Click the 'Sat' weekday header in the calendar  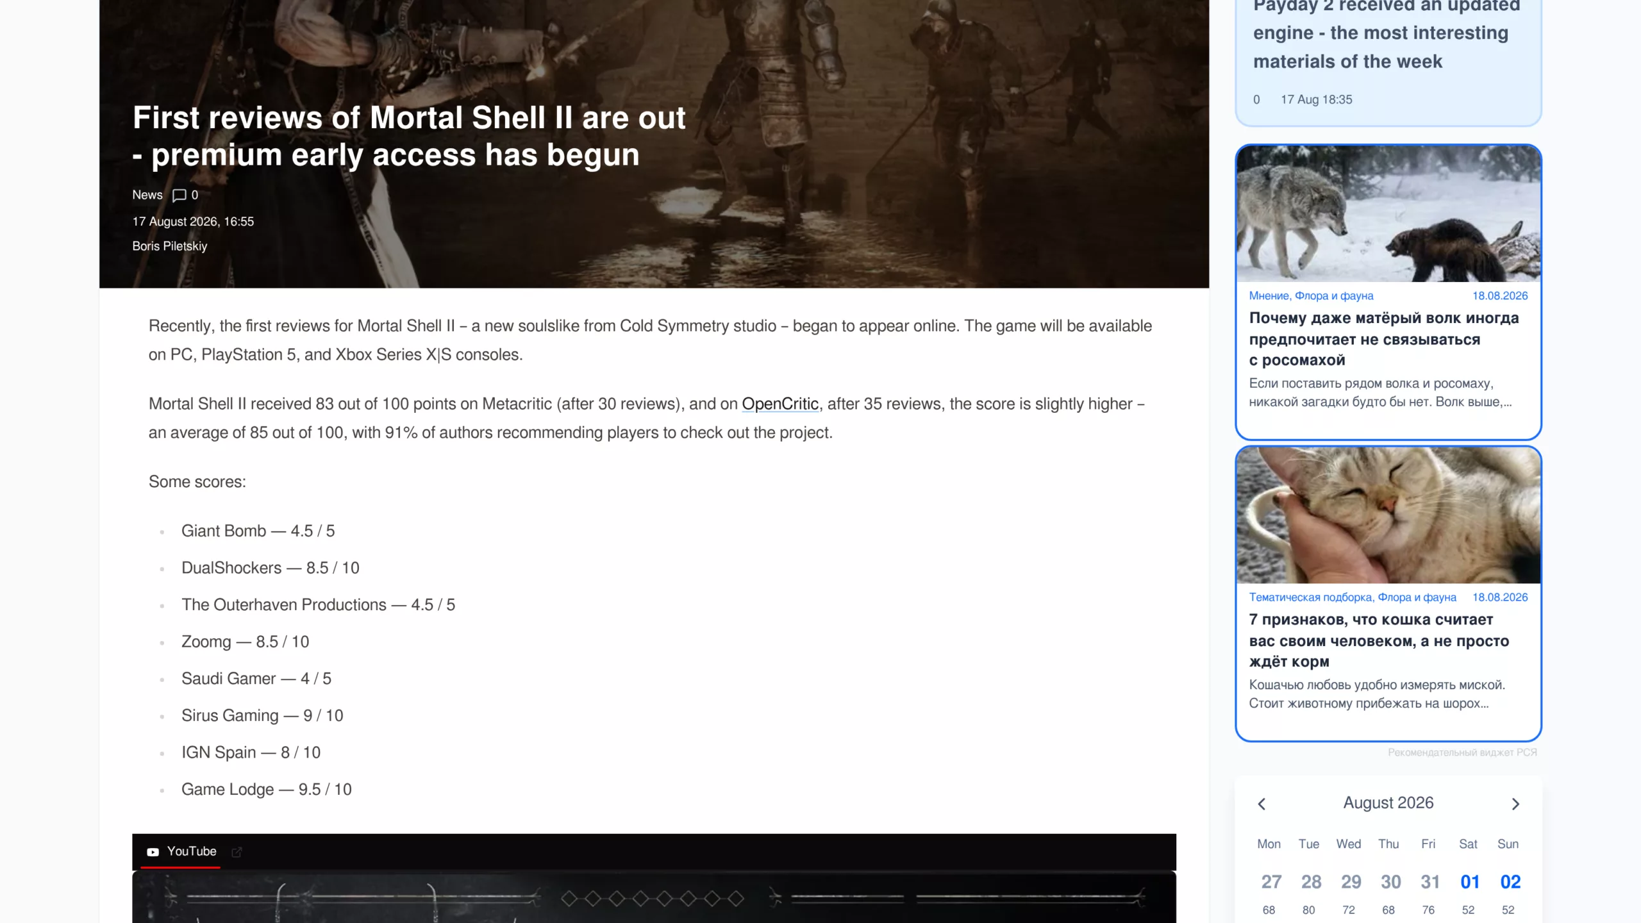[1468, 844]
